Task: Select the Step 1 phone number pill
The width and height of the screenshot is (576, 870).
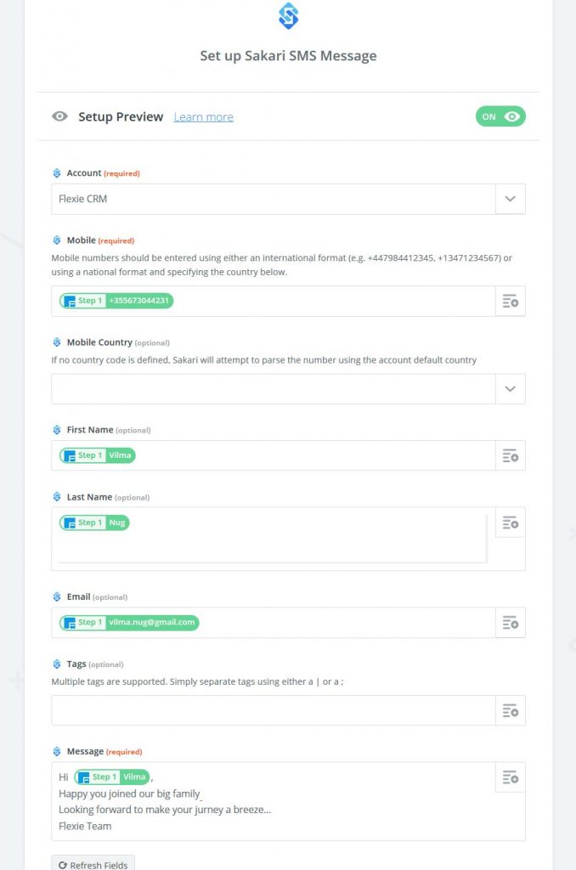Action: tap(116, 301)
